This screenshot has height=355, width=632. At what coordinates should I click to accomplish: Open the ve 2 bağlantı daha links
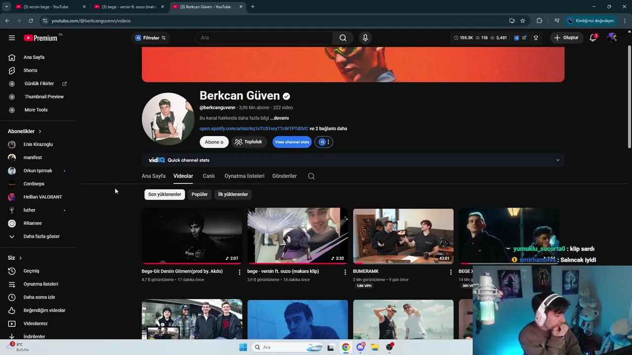tap(328, 129)
